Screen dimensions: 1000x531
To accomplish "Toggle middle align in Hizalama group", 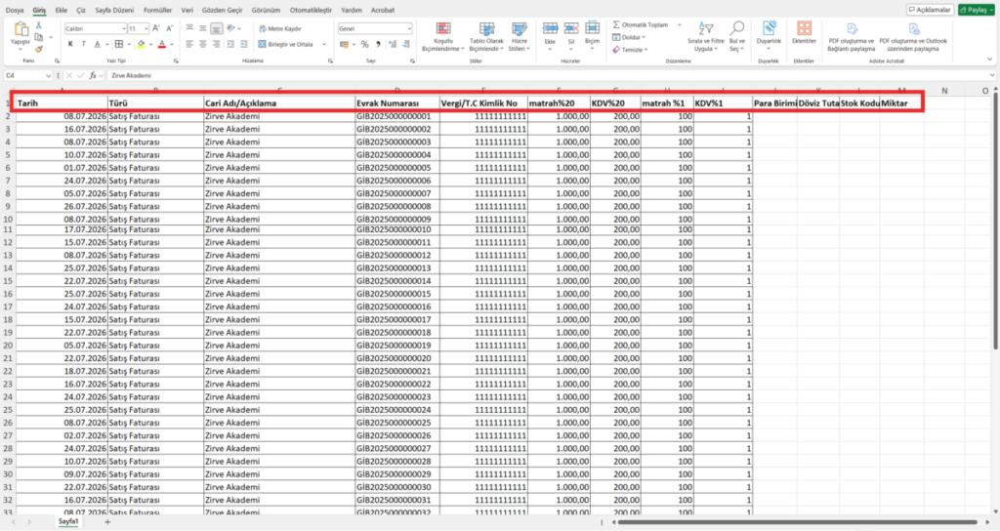I will 203,28.
